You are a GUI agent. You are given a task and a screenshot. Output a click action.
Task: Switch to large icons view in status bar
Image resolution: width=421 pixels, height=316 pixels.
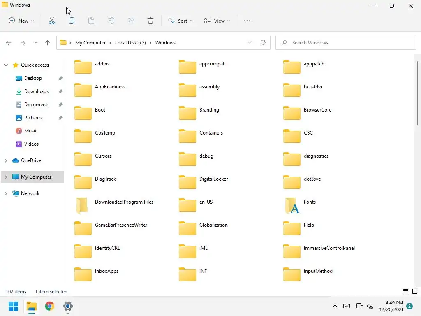click(415, 291)
